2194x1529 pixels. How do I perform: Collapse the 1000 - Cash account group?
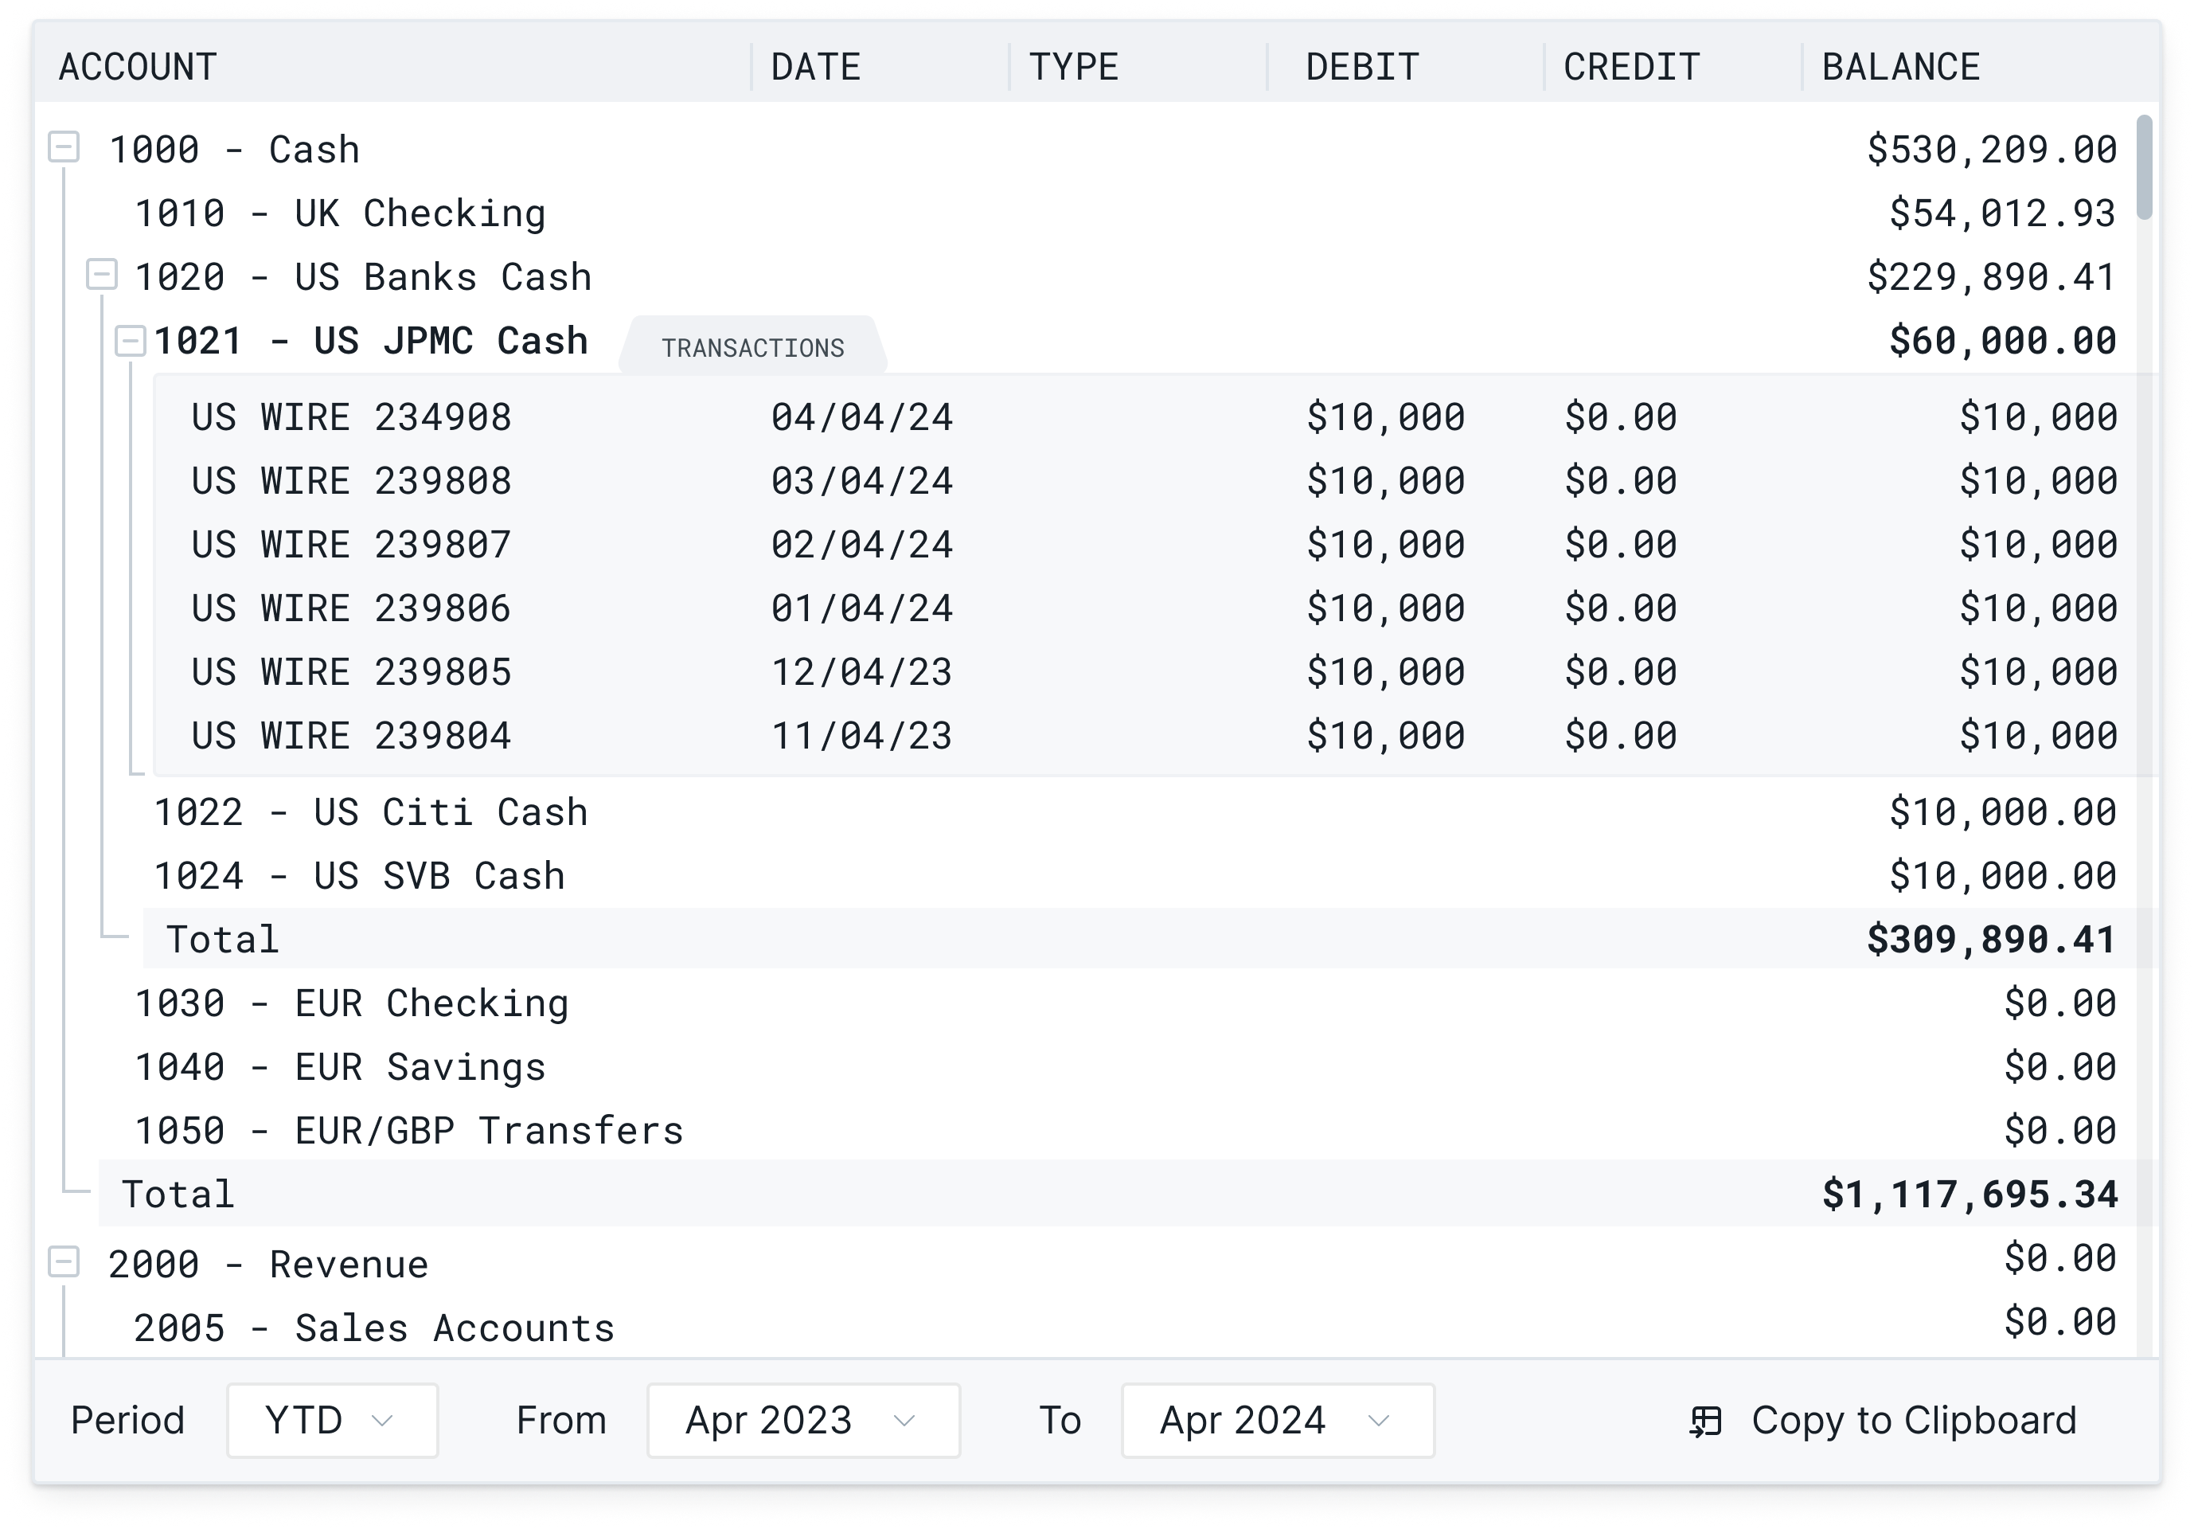pyautogui.click(x=64, y=148)
